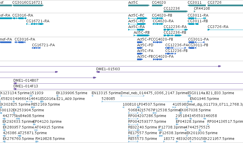Screen dimensions: 243x143
Task: Click EST AT04915.5prime
Action: pyautogui.click(x=36, y=130)
